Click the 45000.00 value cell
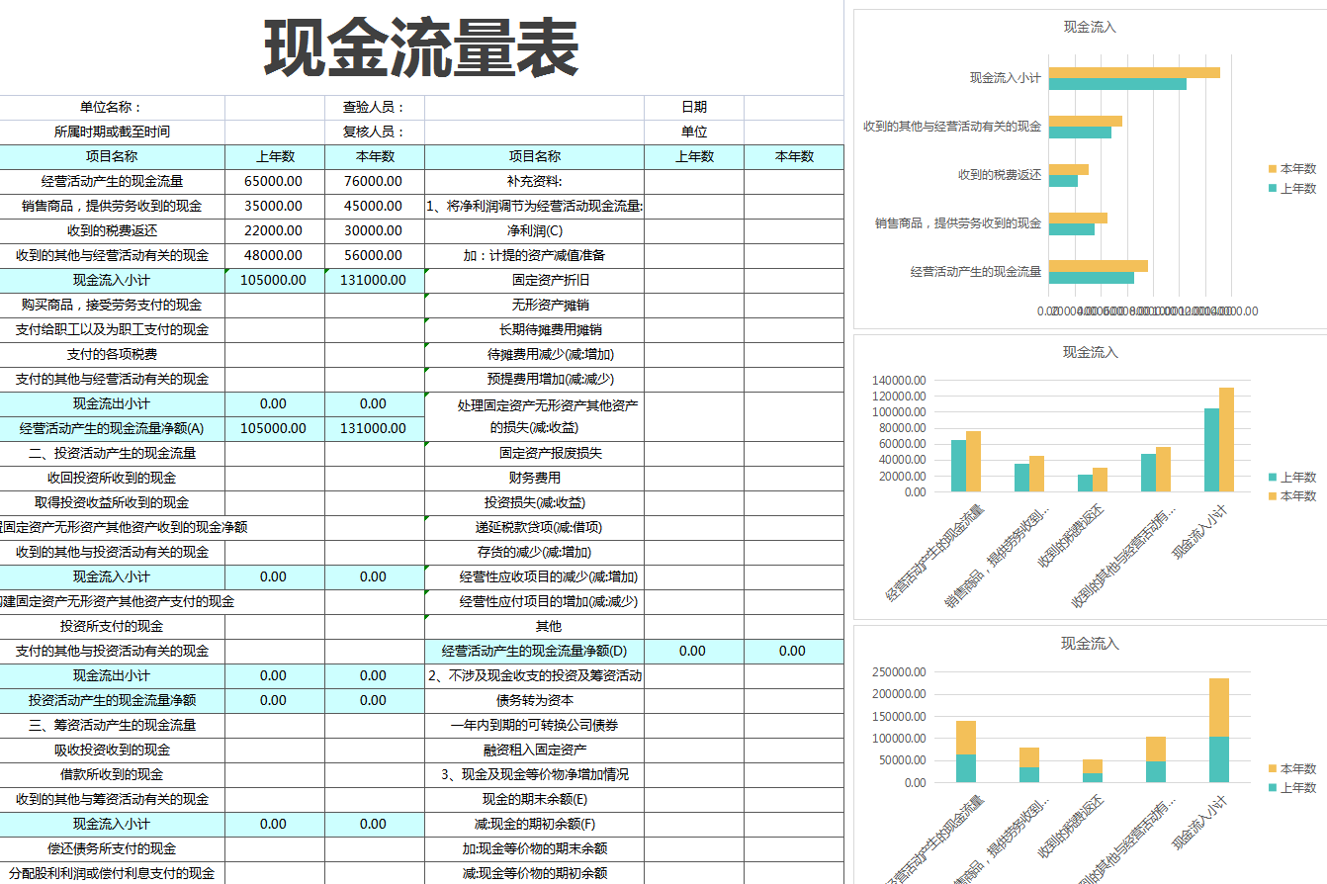 tap(374, 206)
